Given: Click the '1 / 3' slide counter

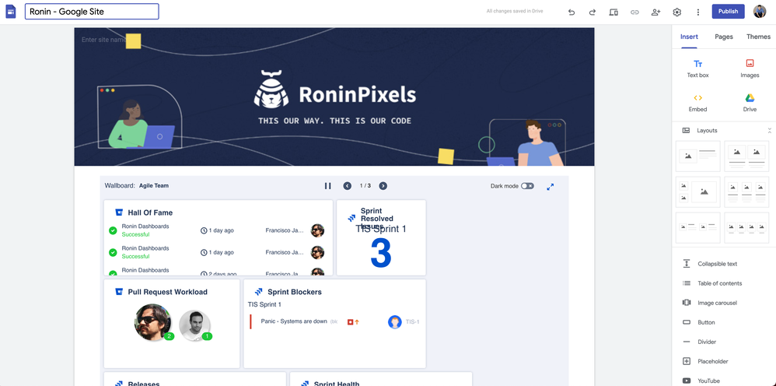Looking at the screenshot, I should [365, 186].
